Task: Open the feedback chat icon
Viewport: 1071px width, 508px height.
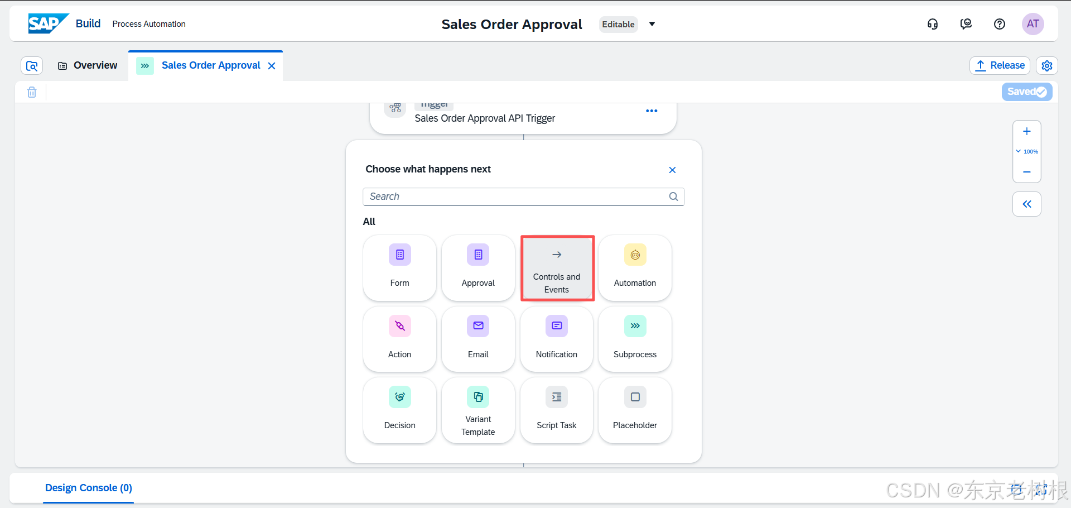Action: click(966, 24)
